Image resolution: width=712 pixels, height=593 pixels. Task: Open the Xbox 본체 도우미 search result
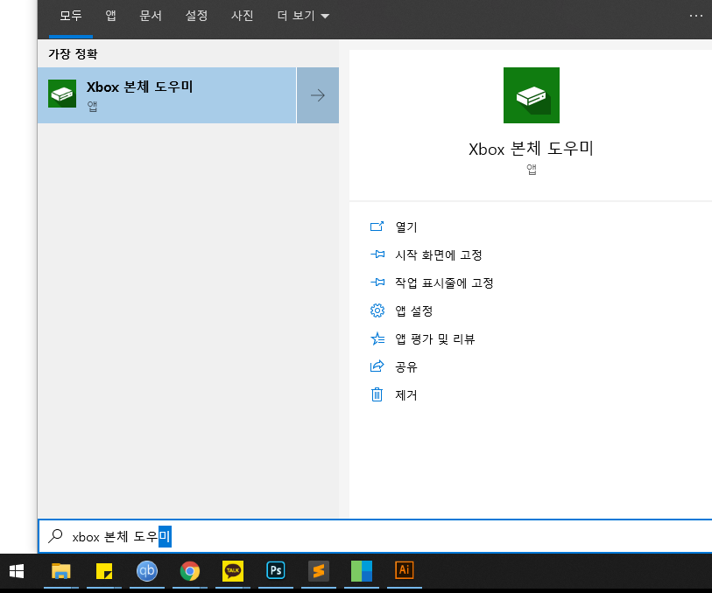click(166, 95)
